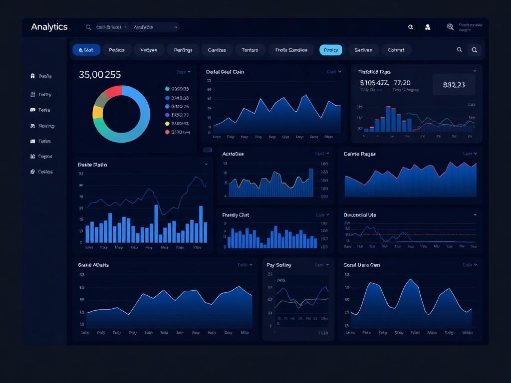Screen dimensions: 511x383
Task: Click the plain search icon in the tab row
Action: click(x=460, y=50)
